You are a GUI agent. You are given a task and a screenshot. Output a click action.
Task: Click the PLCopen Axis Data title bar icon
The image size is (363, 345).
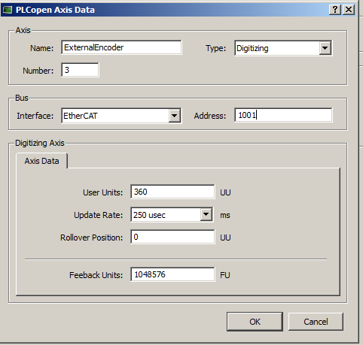tap(8, 10)
